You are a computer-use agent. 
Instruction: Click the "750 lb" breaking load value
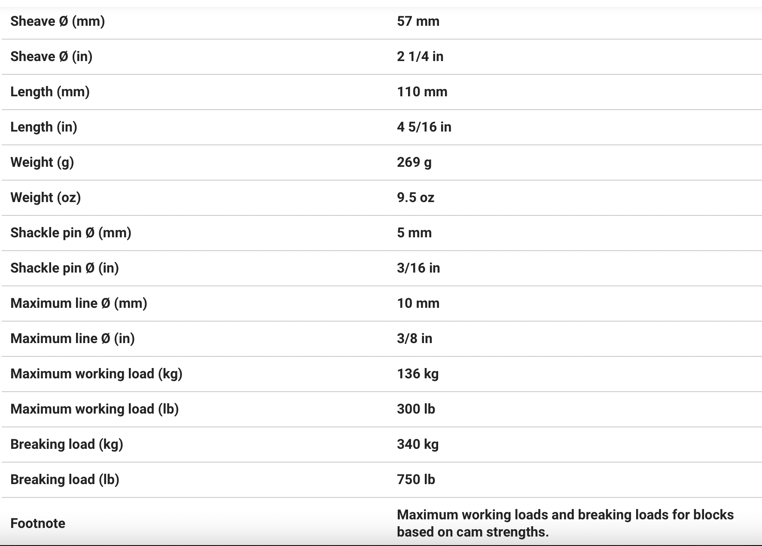click(x=416, y=479)
